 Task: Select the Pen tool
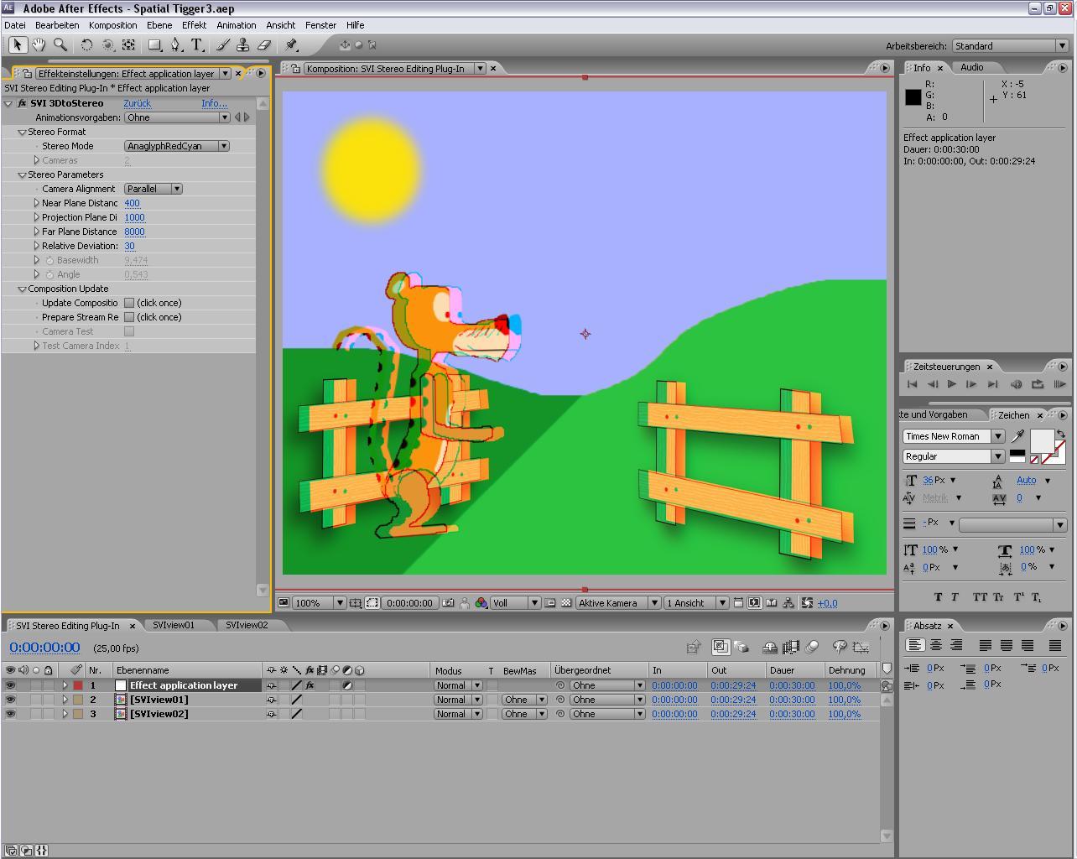tap(174, 44)
